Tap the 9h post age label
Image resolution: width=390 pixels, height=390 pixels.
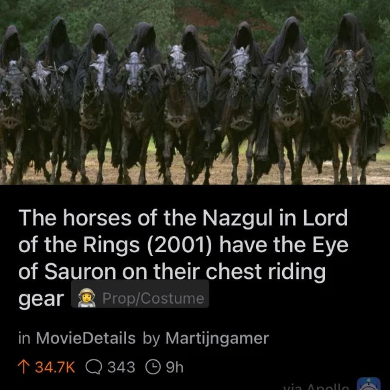175,367
